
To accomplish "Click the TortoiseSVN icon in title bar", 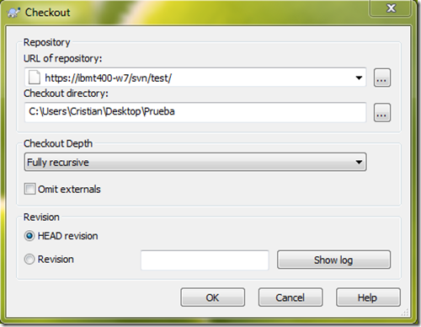I will 13,13.
